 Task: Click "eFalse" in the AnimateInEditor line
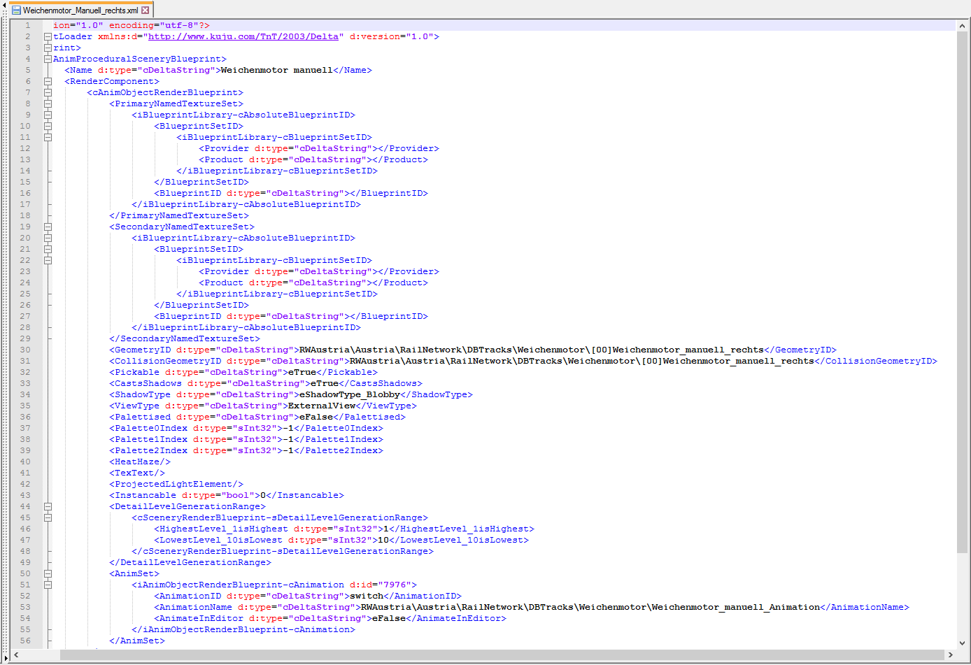(389, 618)
